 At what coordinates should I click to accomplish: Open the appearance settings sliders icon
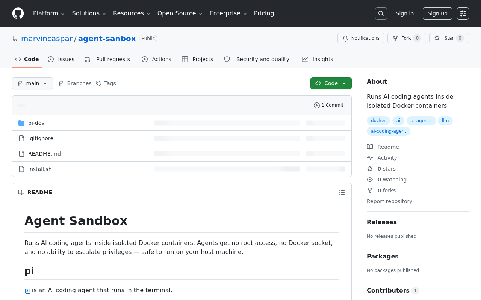463,13
